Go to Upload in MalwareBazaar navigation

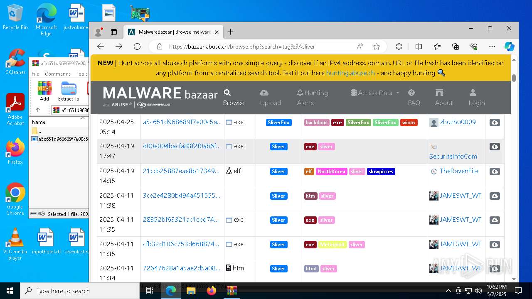pyautogui.click(x=271, y=98)
